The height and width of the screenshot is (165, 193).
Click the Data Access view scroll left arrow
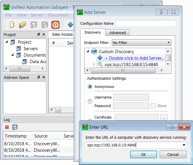coord(52,110)
